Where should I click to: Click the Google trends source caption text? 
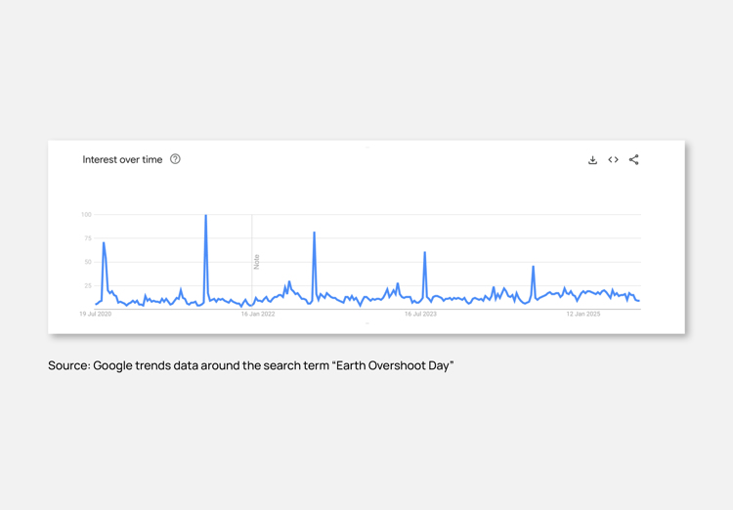[x=251, y=365]
